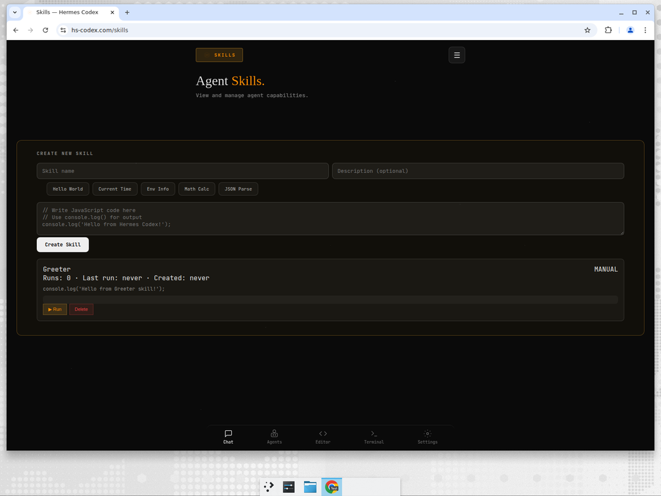Open the browser extensions puzzle icon
661x496 pixels.
pos(608,30)
